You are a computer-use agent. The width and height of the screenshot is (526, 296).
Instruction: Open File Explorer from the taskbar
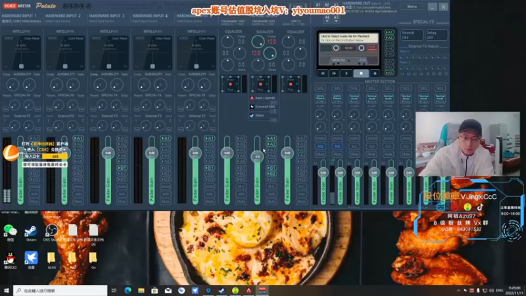(x=141, y=290)
